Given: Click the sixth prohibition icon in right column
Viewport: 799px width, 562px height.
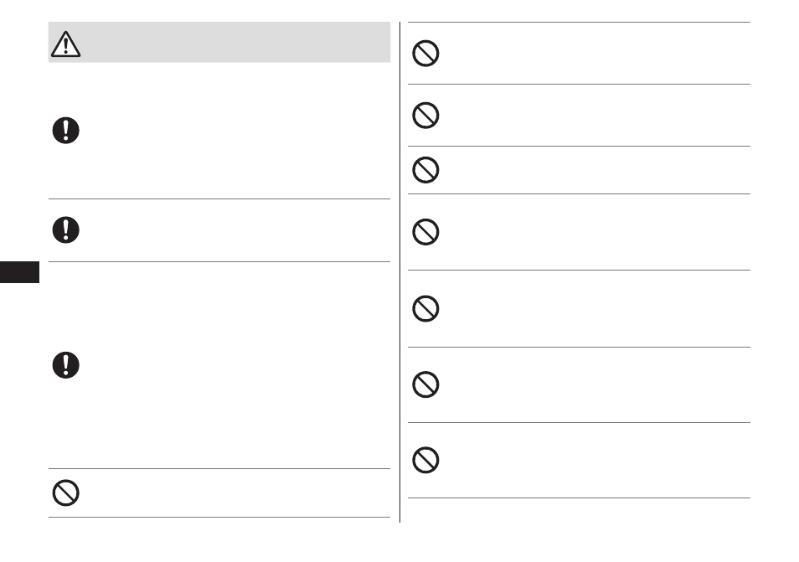Looking at the screenshot, I should (x=425, y=384).
